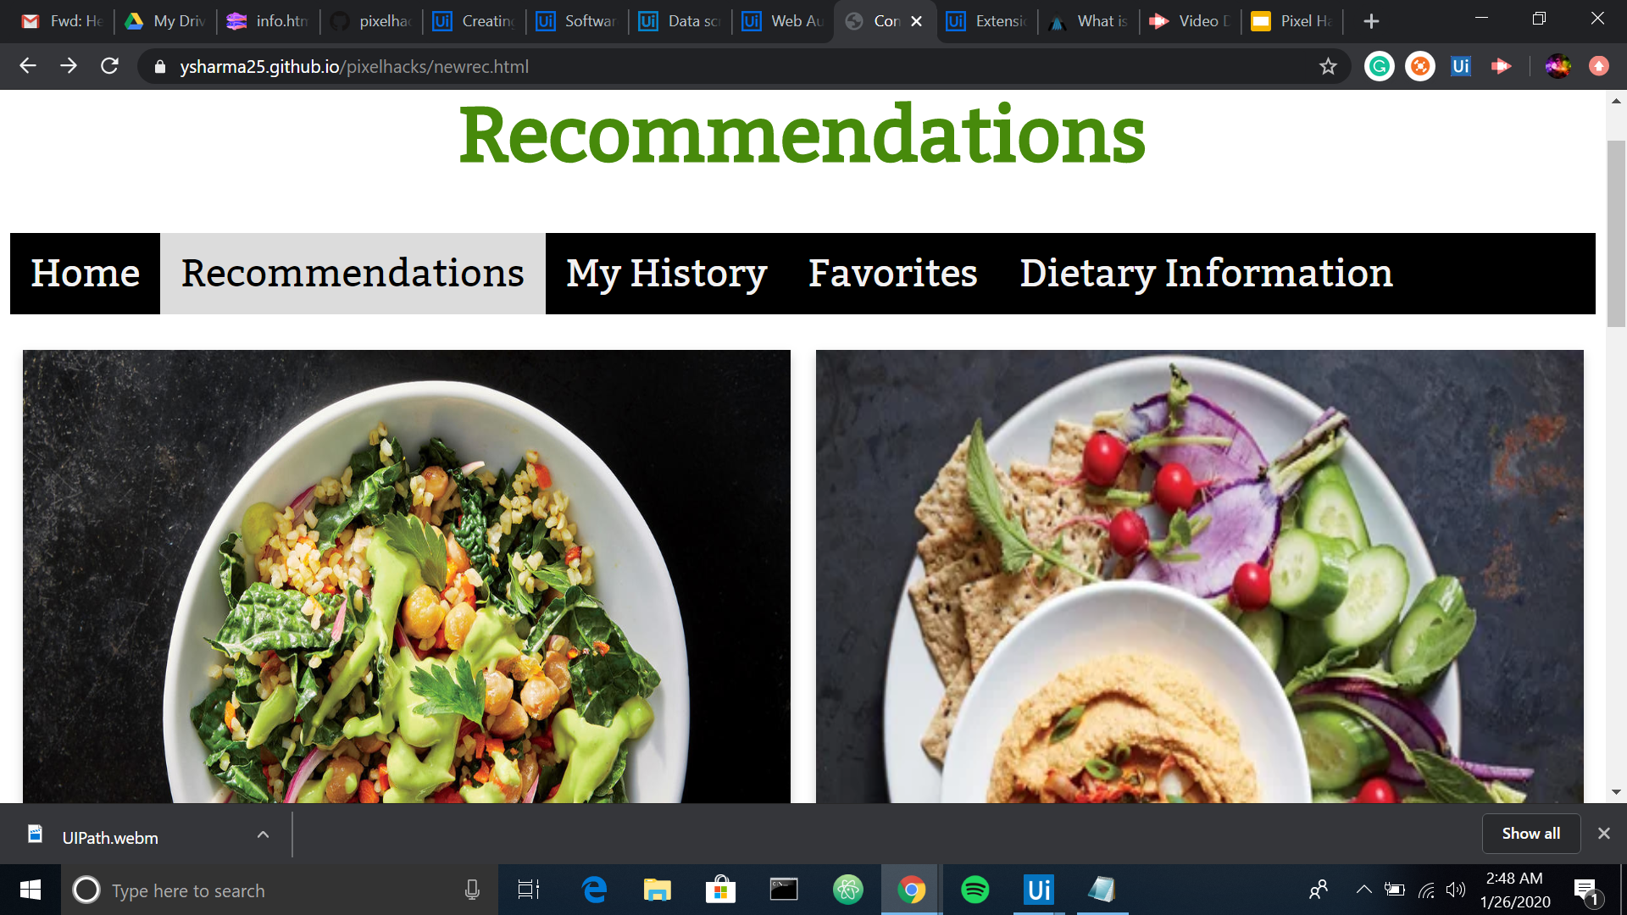Image resolution: width=1627 pixels, height=915 pixels.
Task: Click the Chrome profile avatar icon
Action: pyautogui.click(x=1558, y=66)
